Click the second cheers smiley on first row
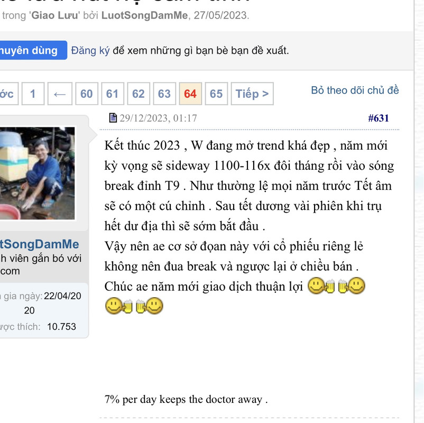424x423 pixels. 352,286
